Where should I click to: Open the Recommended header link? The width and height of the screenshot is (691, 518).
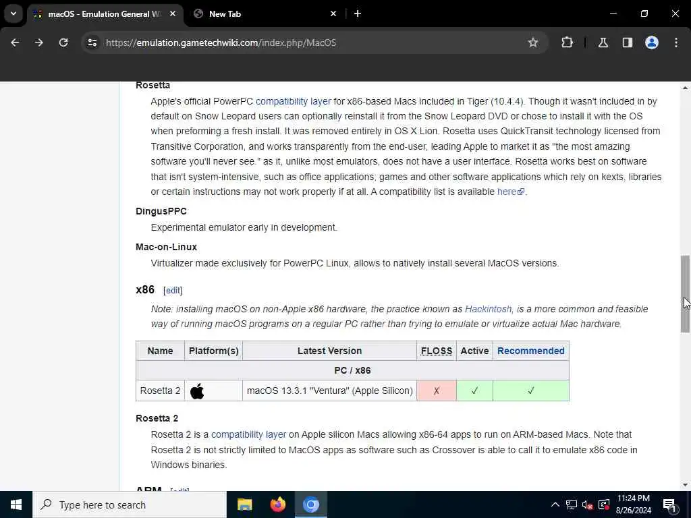click(x=531, y=351)
